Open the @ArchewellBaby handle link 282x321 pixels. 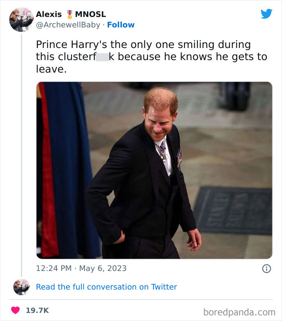(x=68, y=25)
